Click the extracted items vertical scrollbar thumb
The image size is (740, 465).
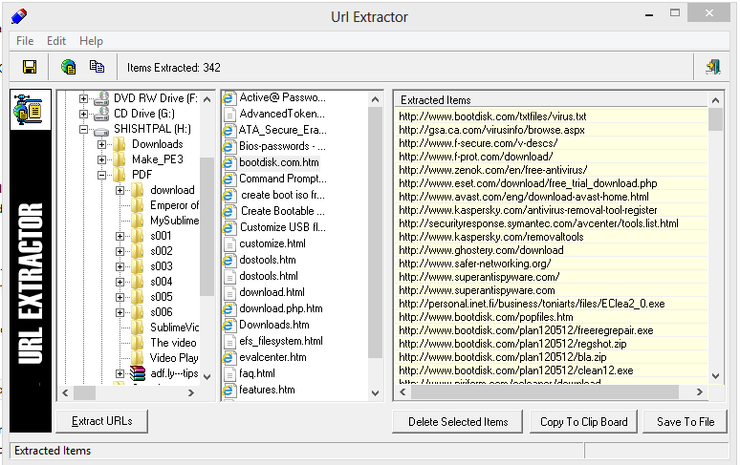715,119
